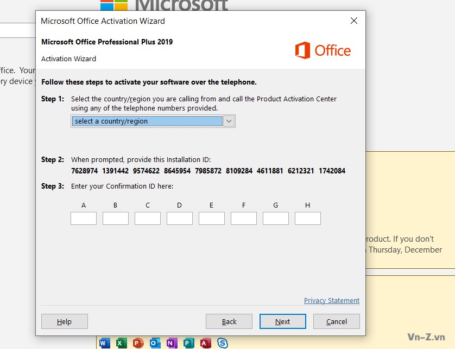
Task: Click Confirmation ID field A
Action: [x=84, y=218]
